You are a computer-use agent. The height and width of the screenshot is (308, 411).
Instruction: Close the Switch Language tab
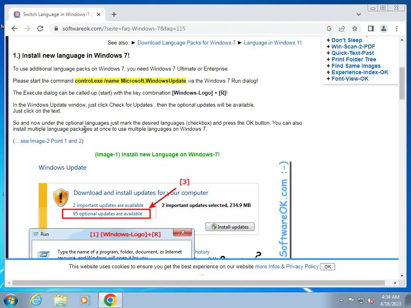point(99,14)
